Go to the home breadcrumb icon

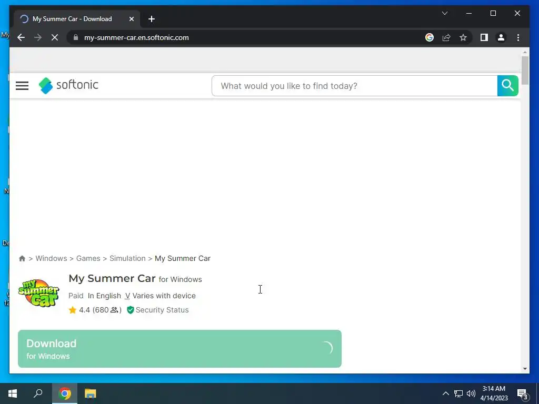[22, 258]
